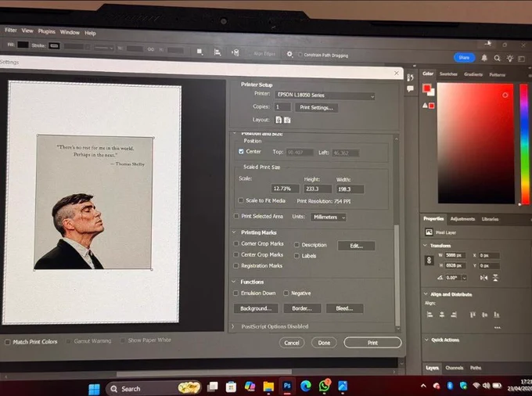The height and width of the screenshot is (396, 532).
Task: Open WhatsApp from the taskbar
Action: tap(325, 386)
